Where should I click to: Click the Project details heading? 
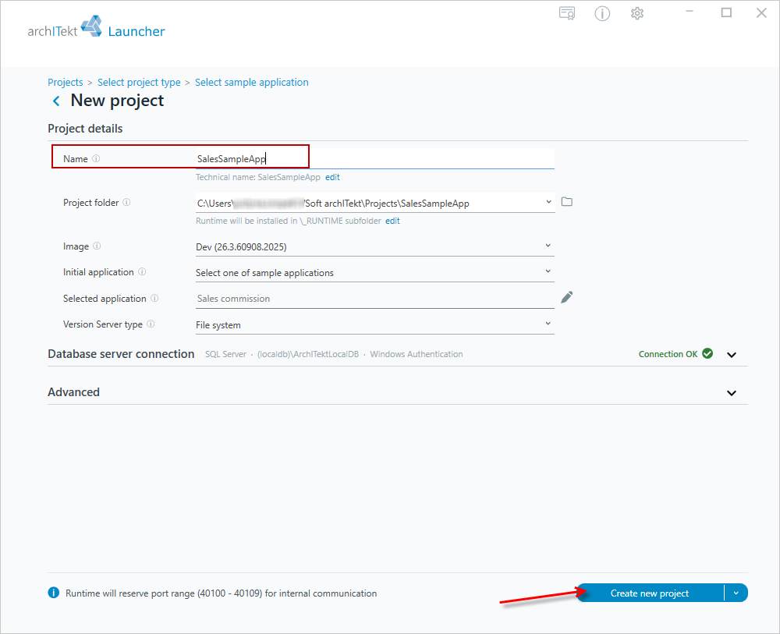(x=85, y=129)
